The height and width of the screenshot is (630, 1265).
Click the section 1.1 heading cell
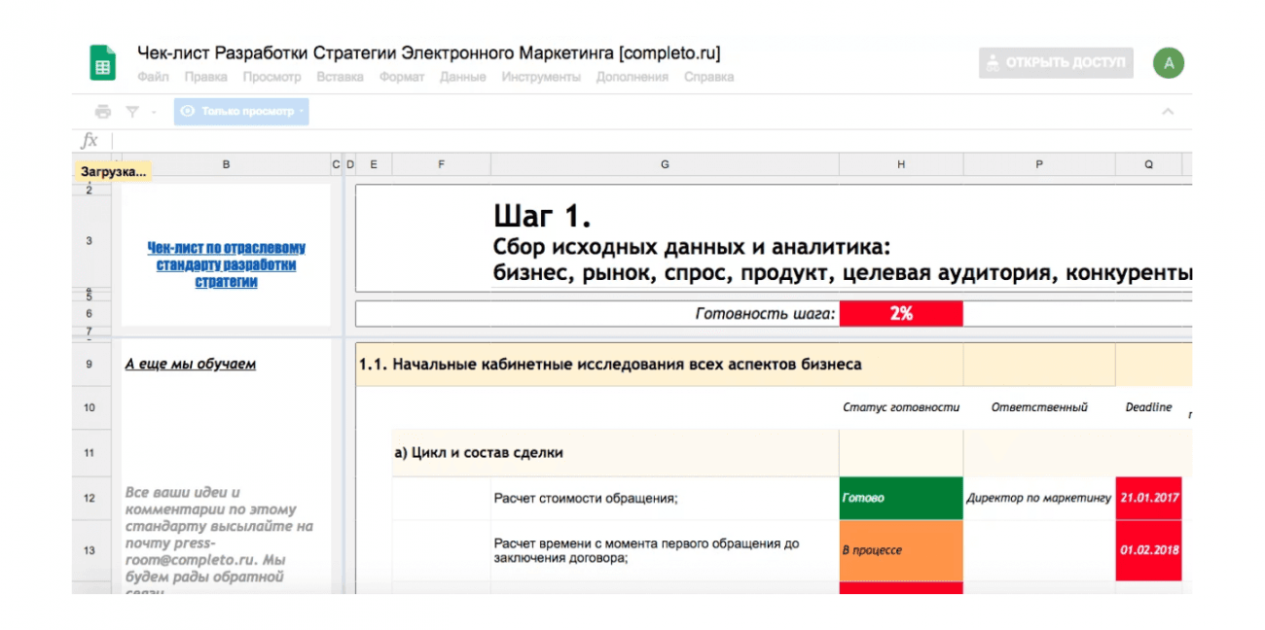[610, 365]
